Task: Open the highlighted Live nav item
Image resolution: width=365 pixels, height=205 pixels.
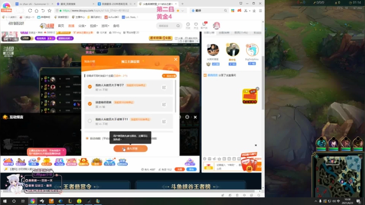Action: [71, 26]
